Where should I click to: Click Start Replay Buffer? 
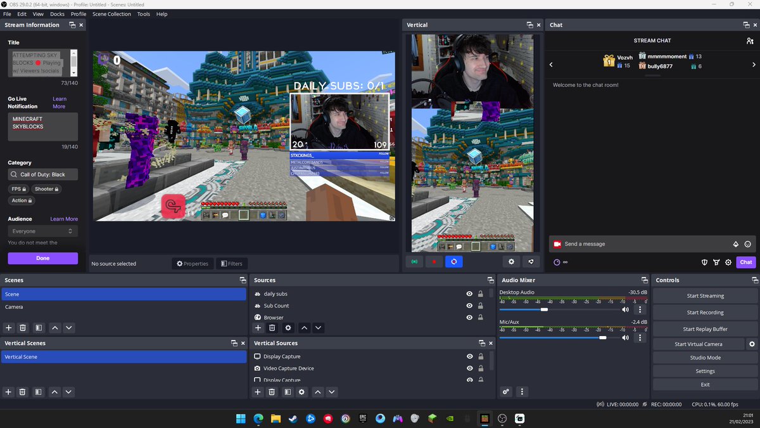tap(705, 329)
